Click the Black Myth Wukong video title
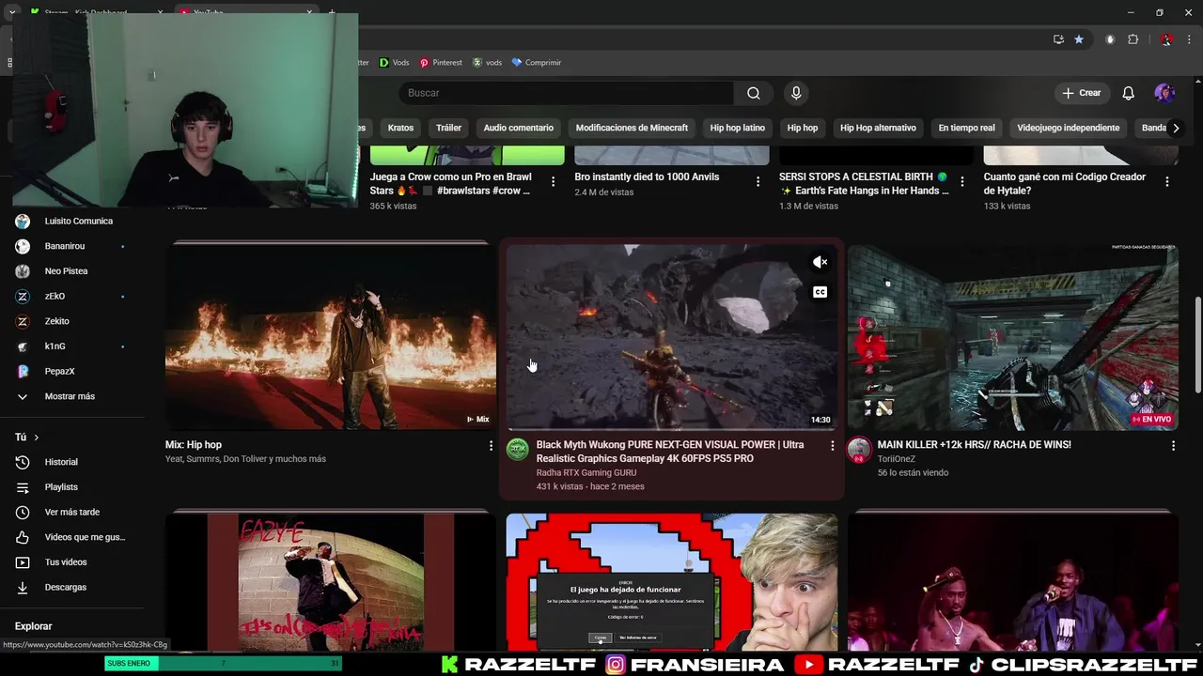The image size is (1203, 676). coord(670,452)
